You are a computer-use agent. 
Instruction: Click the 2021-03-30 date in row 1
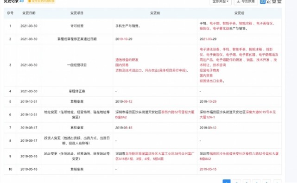pos(29,26)
